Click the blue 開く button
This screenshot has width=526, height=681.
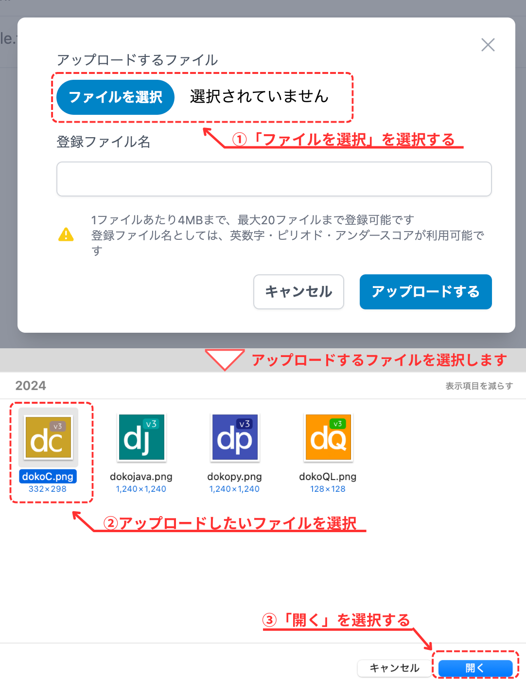pos(475,668)
